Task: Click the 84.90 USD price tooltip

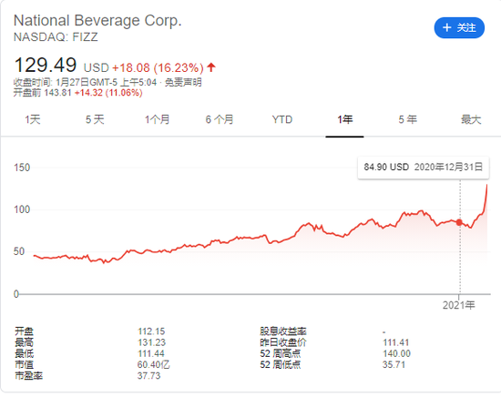Action: click(x=424, y=167)
